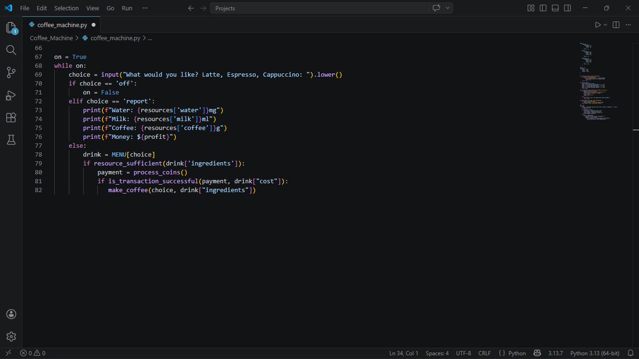Place cursor on 'on = True' line
Viewport: 639px width, 359px height.
(x=70, y=57)
